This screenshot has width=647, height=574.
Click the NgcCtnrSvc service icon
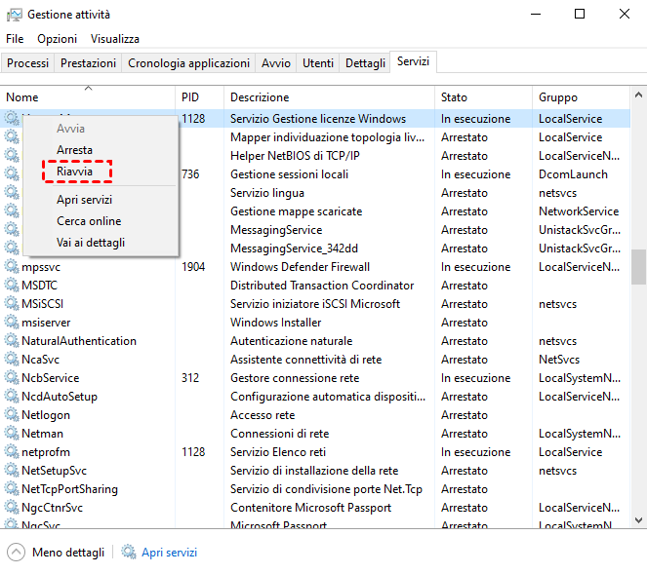point(13,508)
